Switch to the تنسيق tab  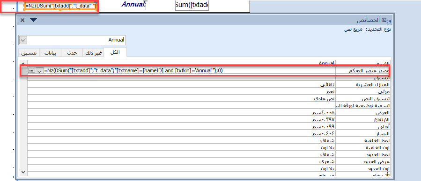(x=29, y=53)
